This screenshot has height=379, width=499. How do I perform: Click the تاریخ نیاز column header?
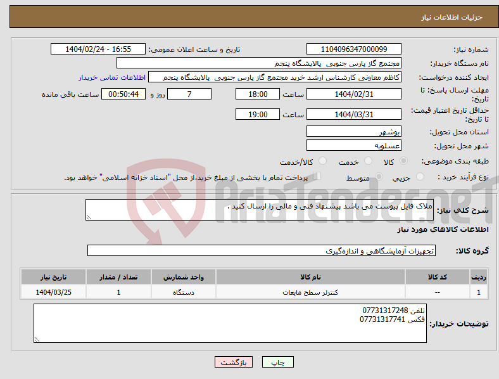(53, 277)
